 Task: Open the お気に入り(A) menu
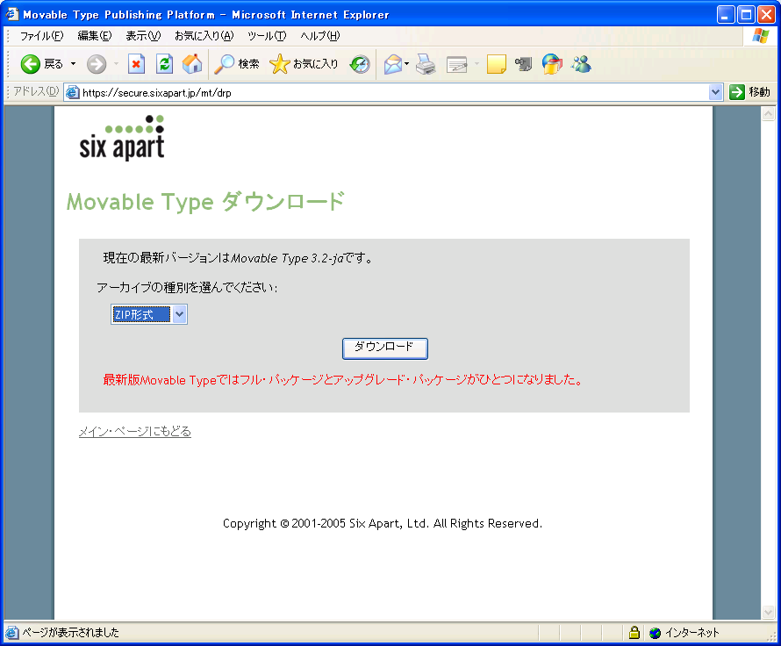tap(204, 36)
